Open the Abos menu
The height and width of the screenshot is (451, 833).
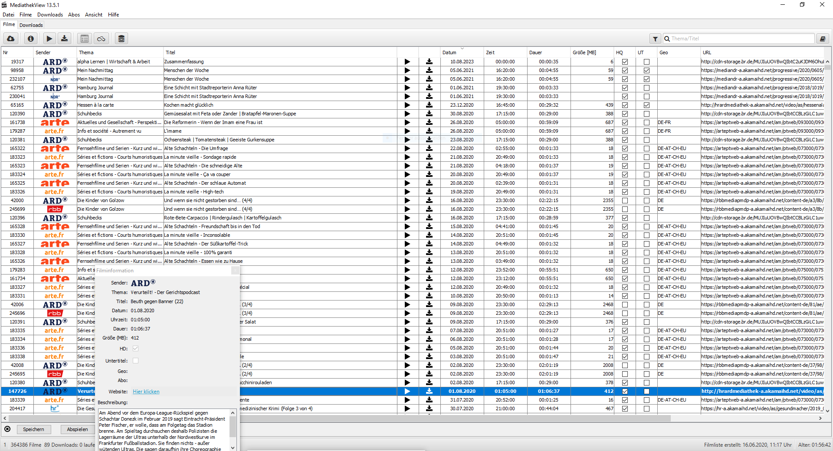point(74,15)
